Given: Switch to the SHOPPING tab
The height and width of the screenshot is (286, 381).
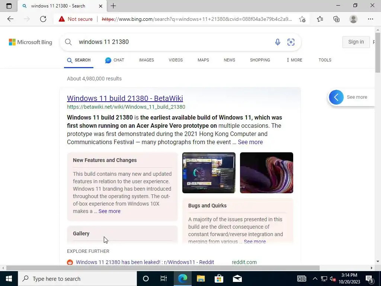Looking at the screenshot, I should [260, 60].
